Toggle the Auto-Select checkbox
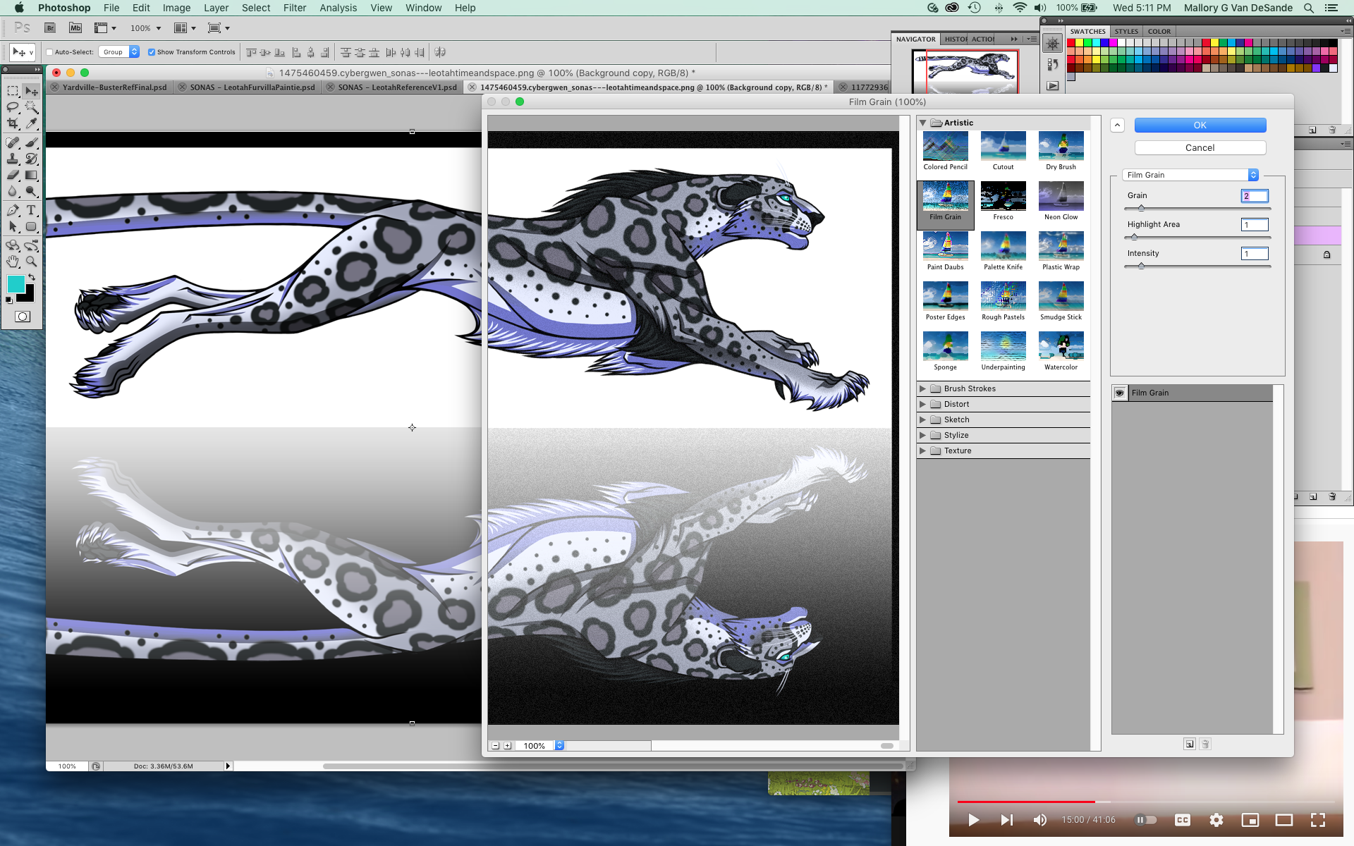 (50, 52)
